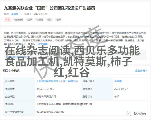Open the 企鹅号 source link
The height and width of the screenshot is (120, 151).
click(x=15, y=14)
